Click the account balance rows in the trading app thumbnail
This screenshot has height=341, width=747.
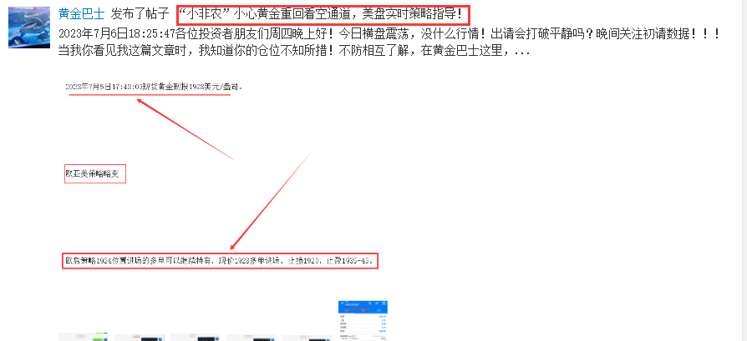pos(363,323)
